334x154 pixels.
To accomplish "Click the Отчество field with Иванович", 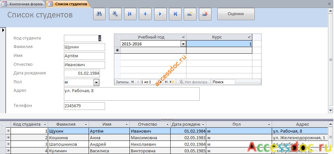I will coord(84,65).
